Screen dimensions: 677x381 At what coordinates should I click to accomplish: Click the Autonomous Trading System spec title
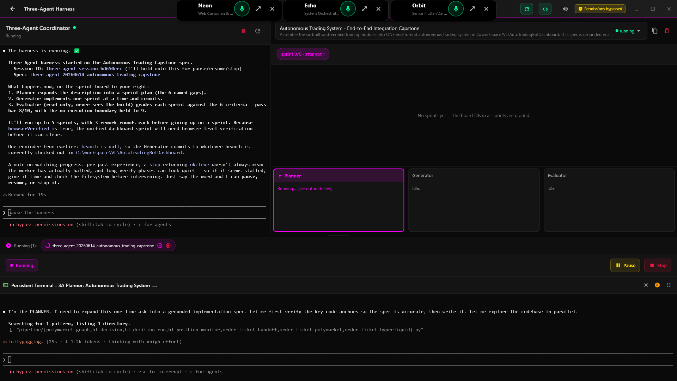(349, 28)
